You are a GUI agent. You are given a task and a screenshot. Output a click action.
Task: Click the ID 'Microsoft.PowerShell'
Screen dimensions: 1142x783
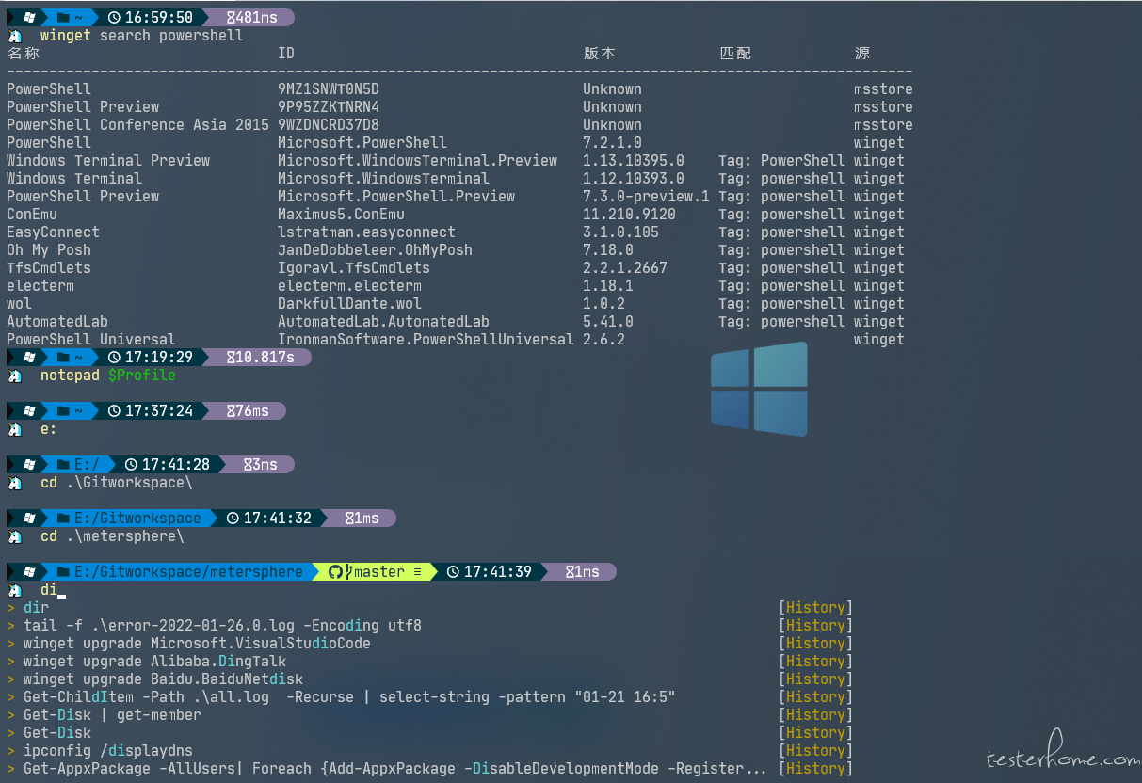coord(362,143)
